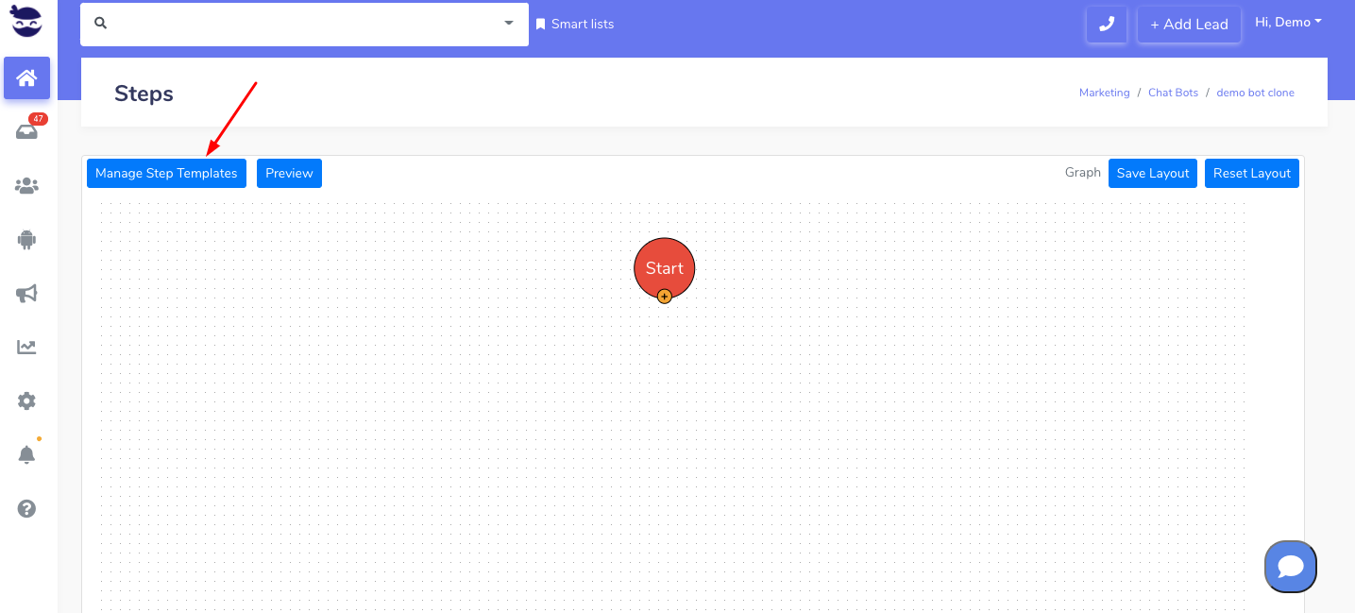Open the reports chart icon

pyautogui.click(x=26, y=348)
